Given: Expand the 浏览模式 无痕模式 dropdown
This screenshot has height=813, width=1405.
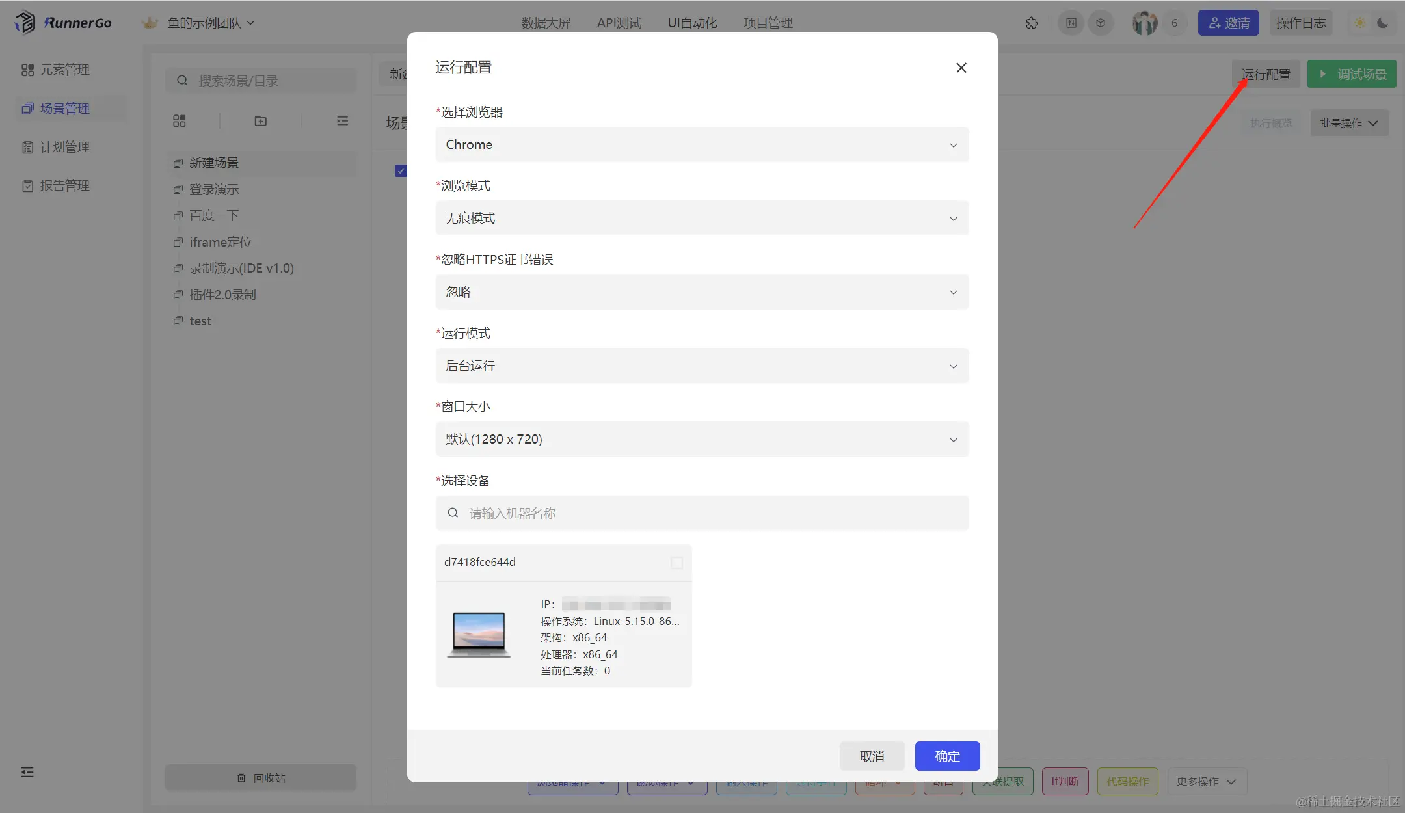Looking at the screenshot, I should pos(702,218).
